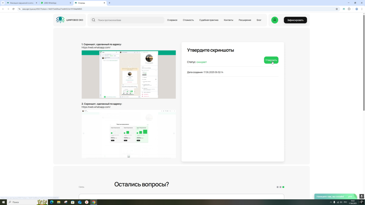Screen dimensions: 365x205
Task: Go to the Блог page
Action: 259,20
